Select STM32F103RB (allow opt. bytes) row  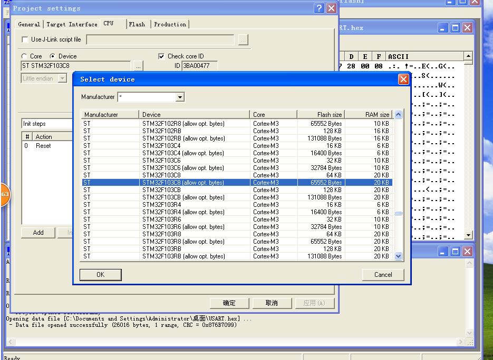point(237,256)
